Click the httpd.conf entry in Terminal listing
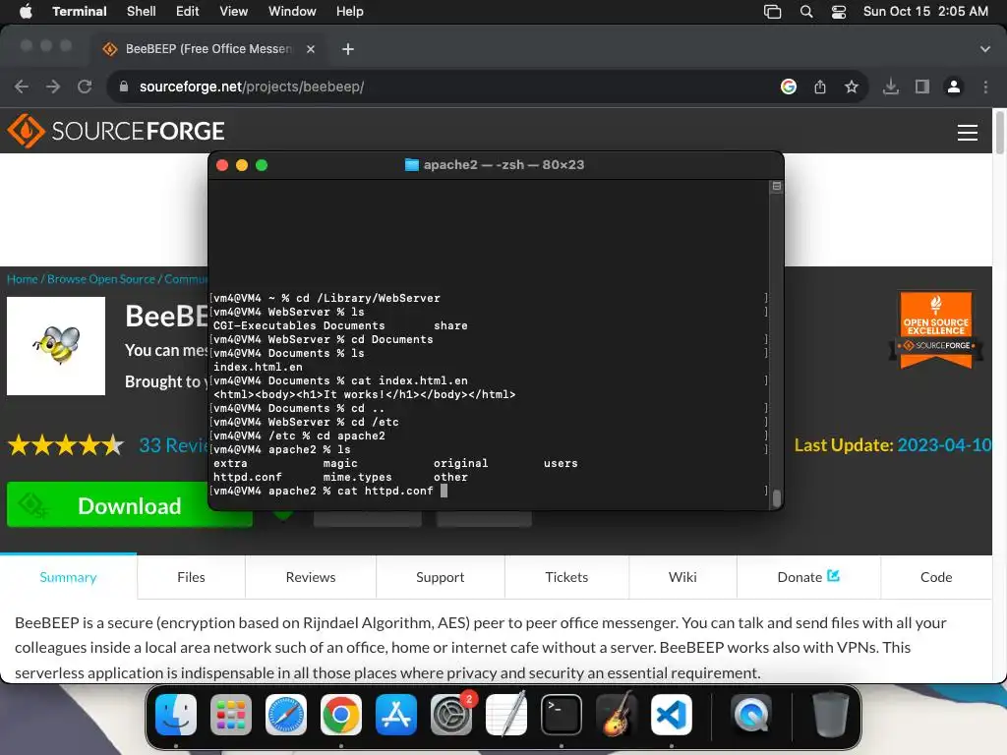 click(247, 477)
